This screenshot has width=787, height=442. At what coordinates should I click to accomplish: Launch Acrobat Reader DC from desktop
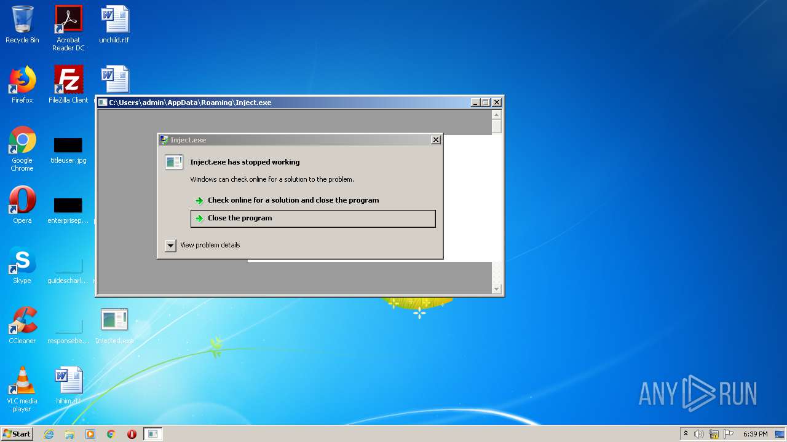click(68, 28)
